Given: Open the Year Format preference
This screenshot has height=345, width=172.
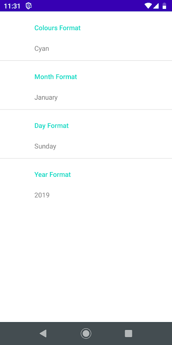Looking at the screenshot, I should coord(86,182).
